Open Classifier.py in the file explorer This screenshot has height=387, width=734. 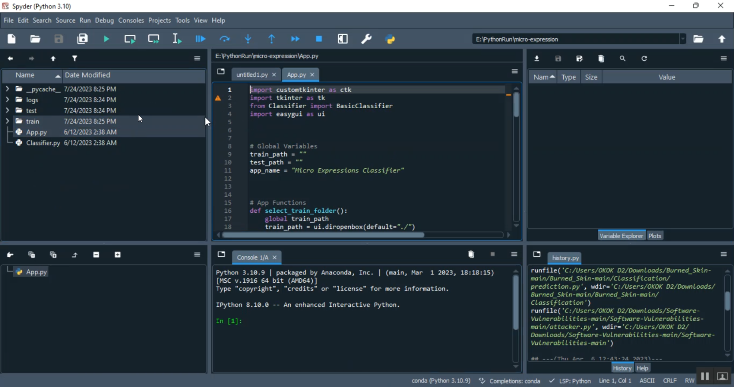43,143
